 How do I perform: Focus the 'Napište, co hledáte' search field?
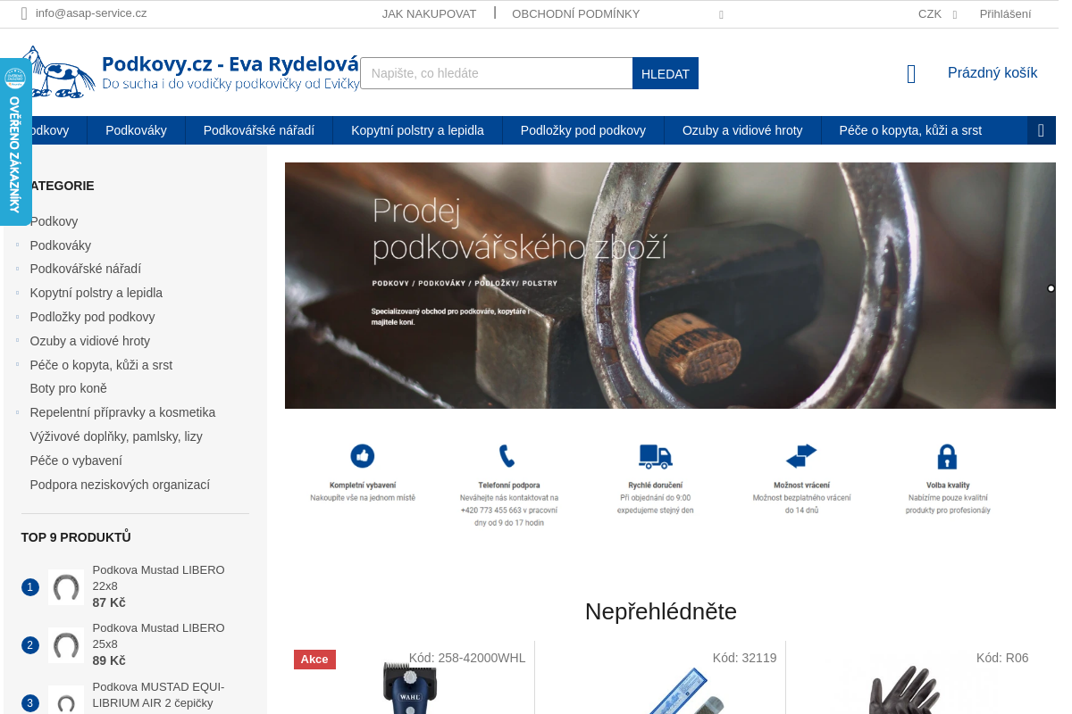pos(496,73)
